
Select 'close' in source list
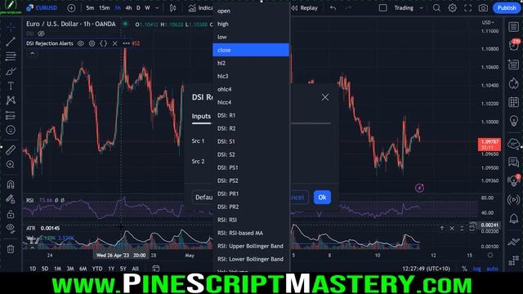pyautogui.click(x=251, y=50)
